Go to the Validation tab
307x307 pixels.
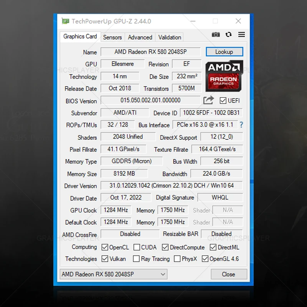pyautogui.click(x=170, y=37)
